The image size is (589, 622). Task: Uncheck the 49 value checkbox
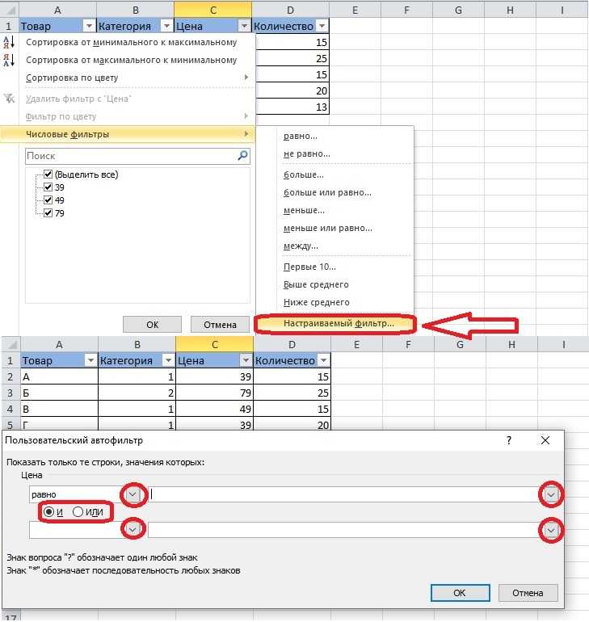tap(48, 200)
